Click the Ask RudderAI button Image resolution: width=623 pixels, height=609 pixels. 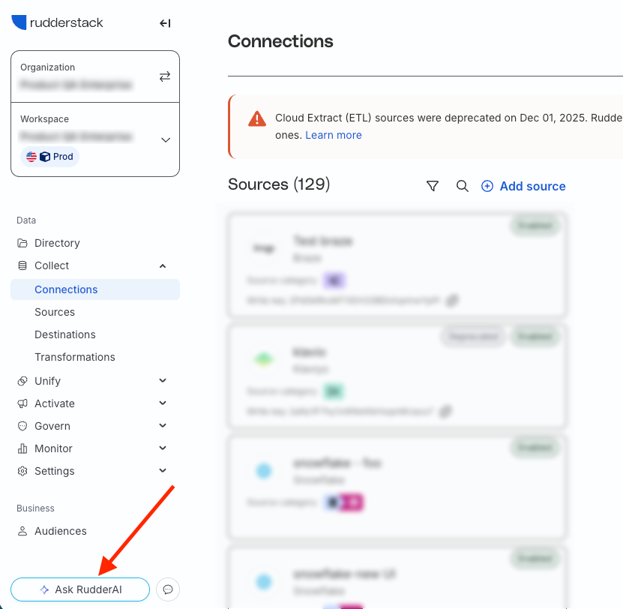pyautogui.click(x=80, y=589)
